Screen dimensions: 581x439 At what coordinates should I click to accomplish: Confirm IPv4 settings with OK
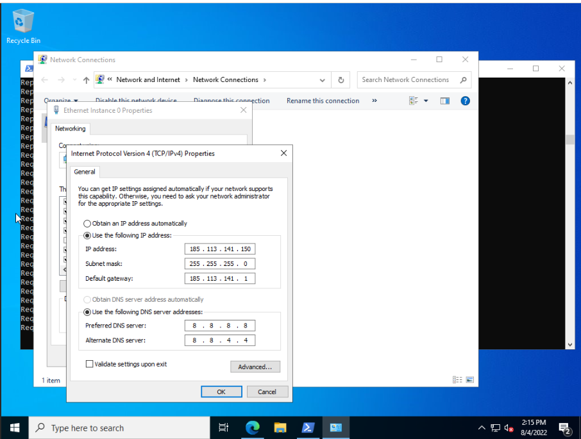(221, 392)
